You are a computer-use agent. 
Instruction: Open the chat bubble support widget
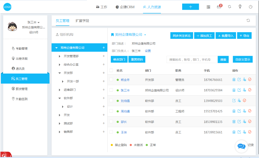(x=241, y=146)
